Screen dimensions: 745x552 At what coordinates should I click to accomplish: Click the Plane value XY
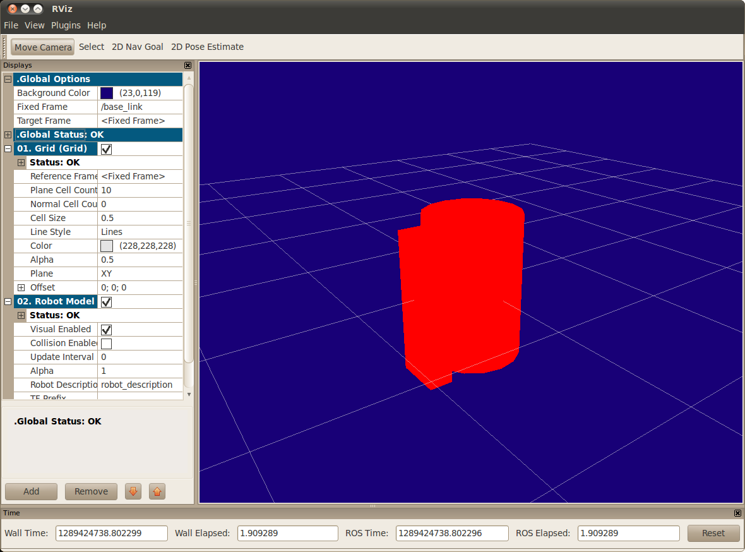[x=140, y=274]
